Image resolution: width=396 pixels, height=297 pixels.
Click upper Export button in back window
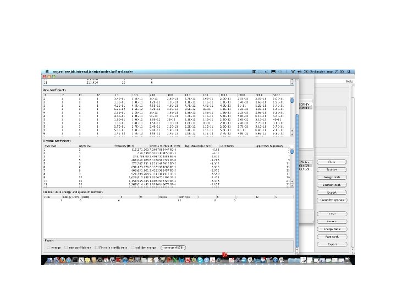point(332,193)
